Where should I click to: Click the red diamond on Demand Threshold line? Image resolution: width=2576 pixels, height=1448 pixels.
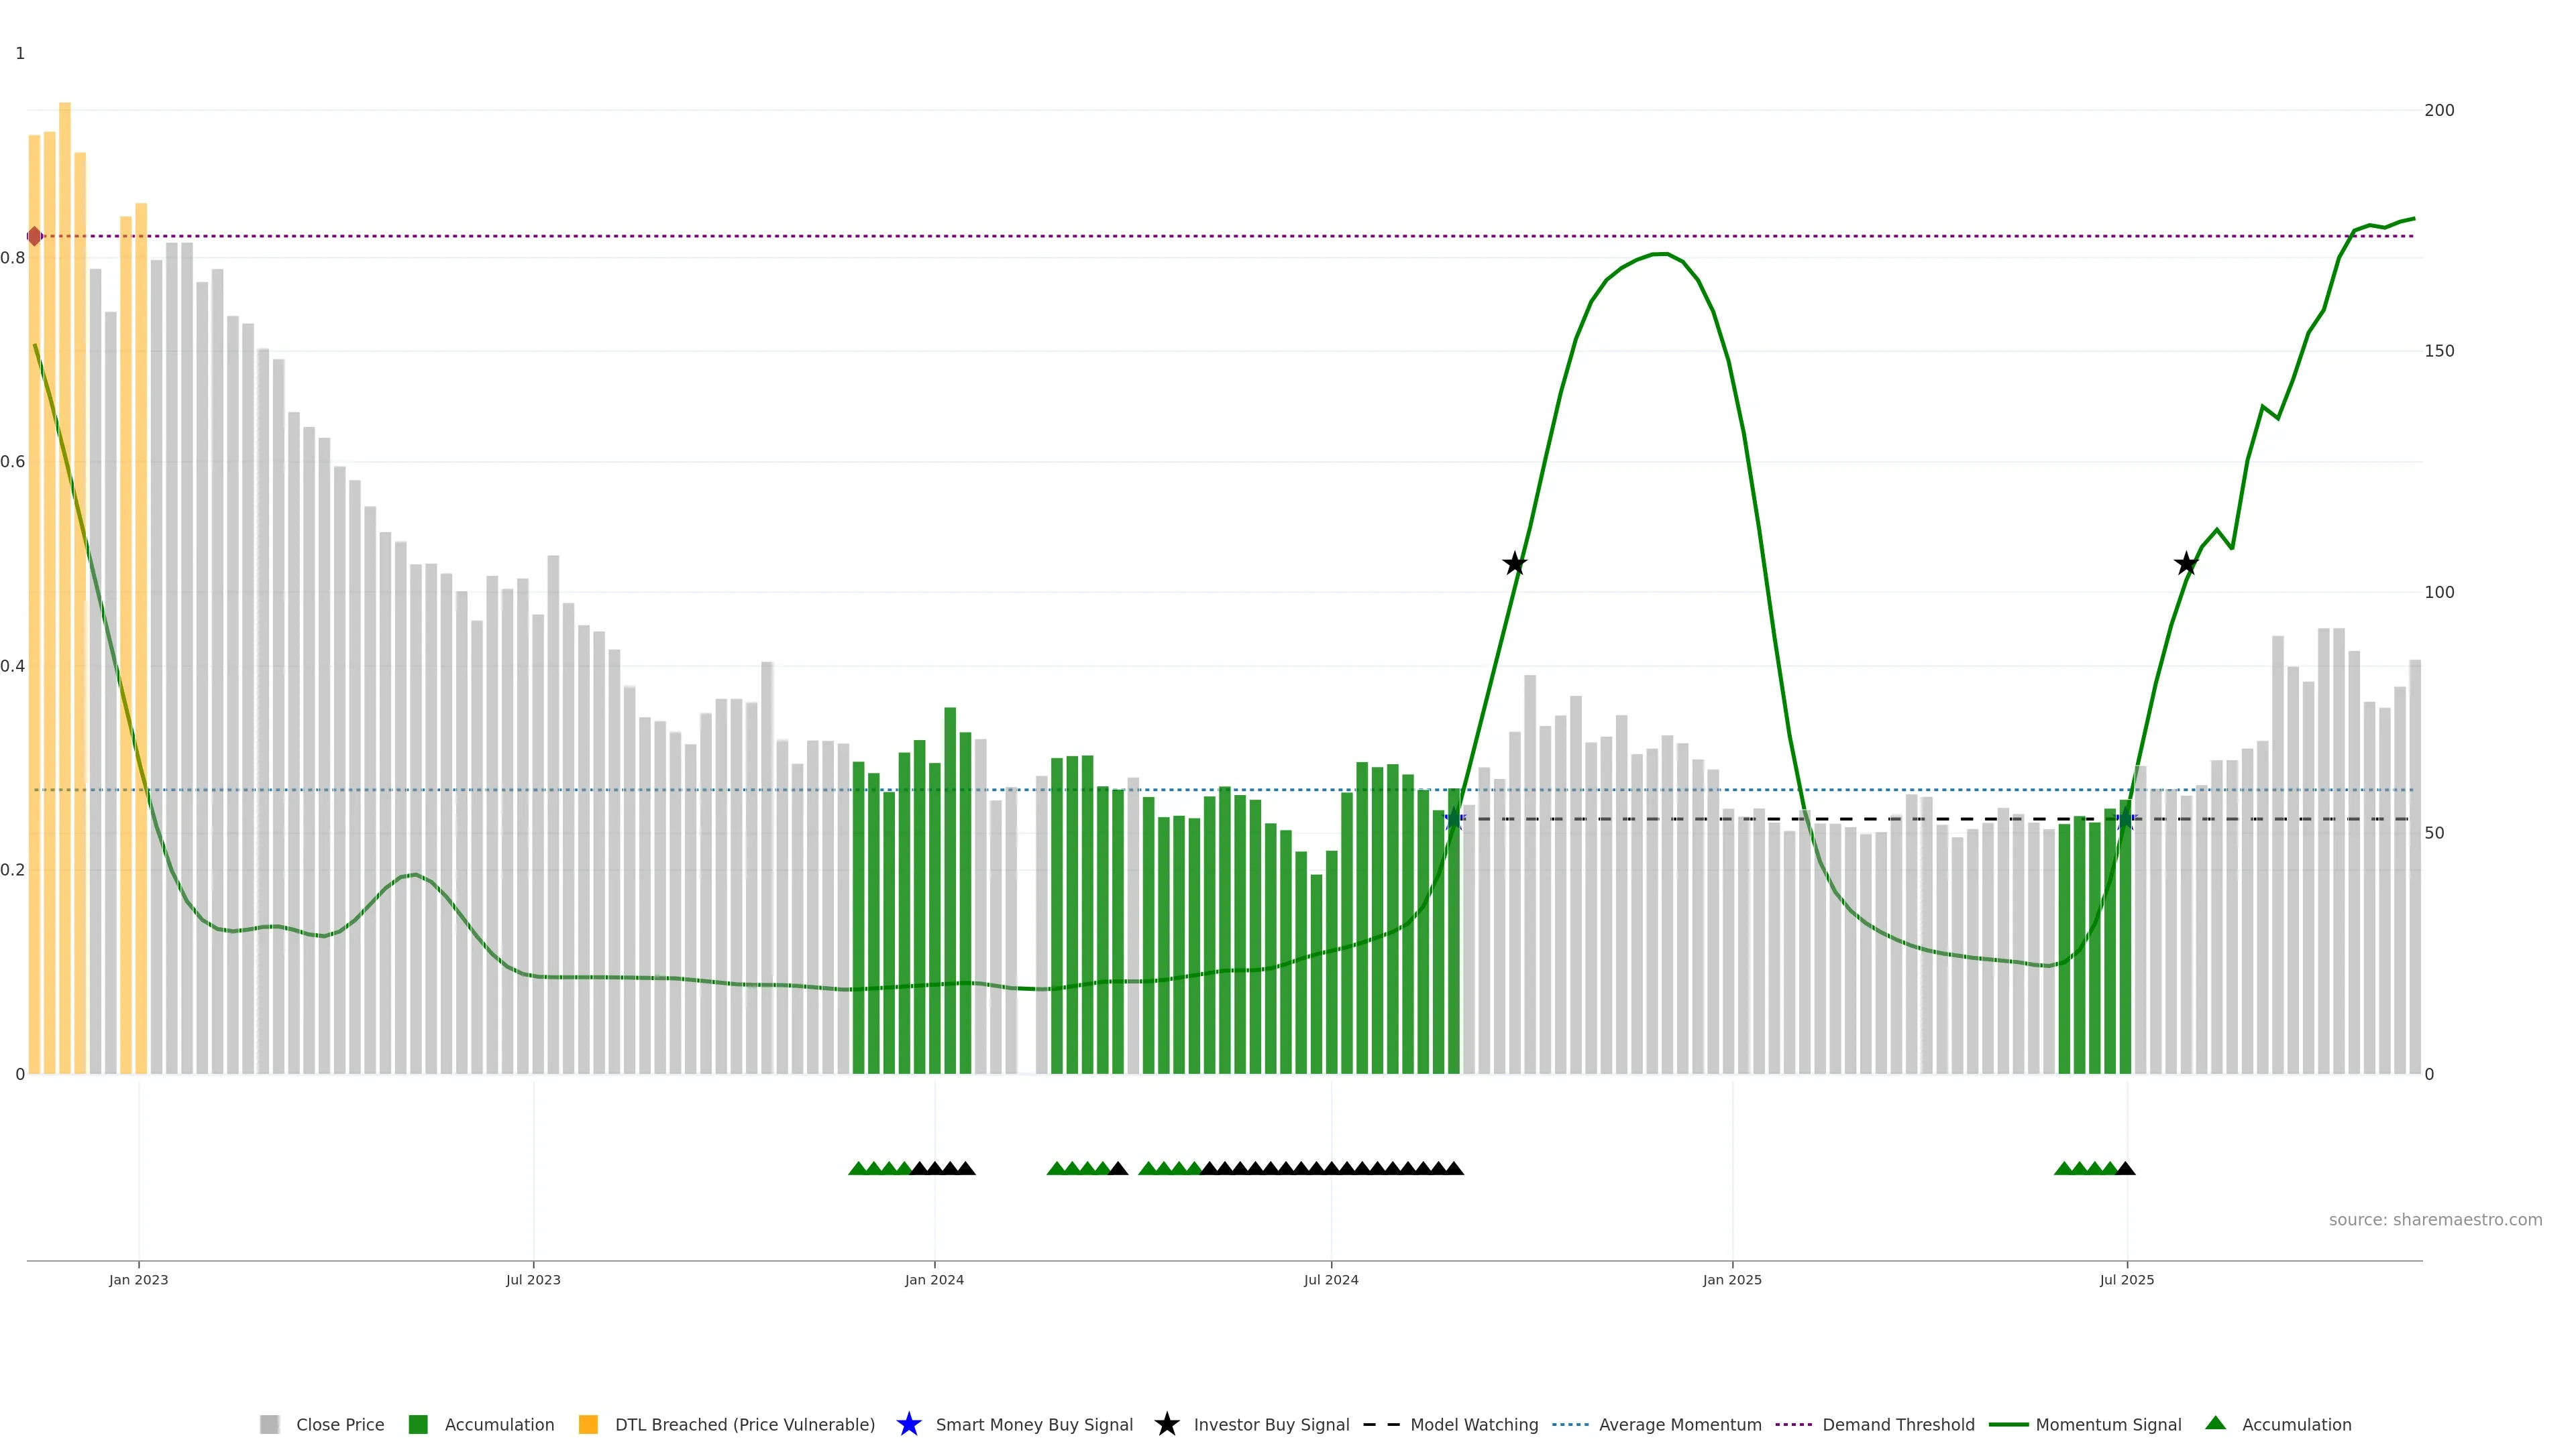pyautogui.click(x=35, y=236)
